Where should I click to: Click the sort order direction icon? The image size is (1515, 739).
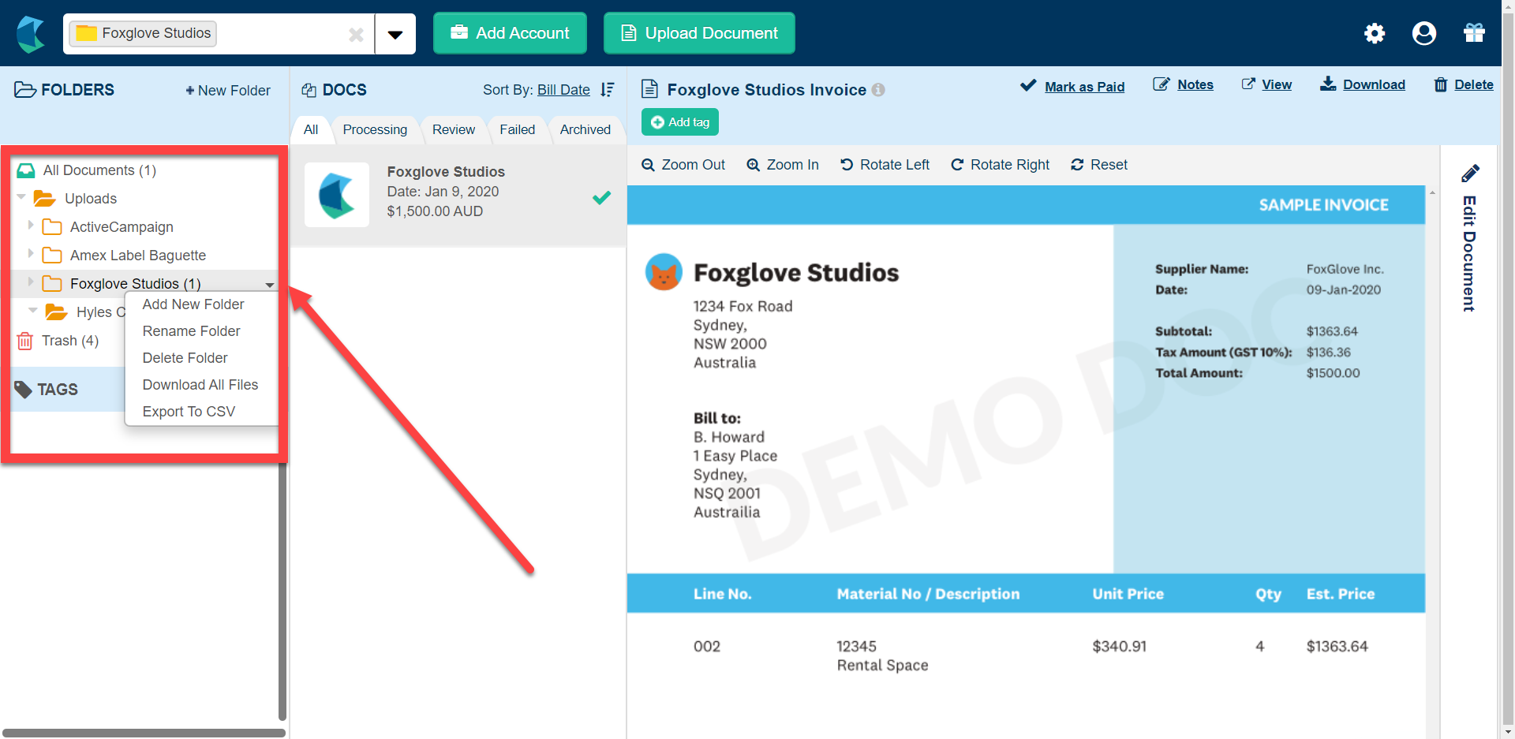click(x=607, y=90)
